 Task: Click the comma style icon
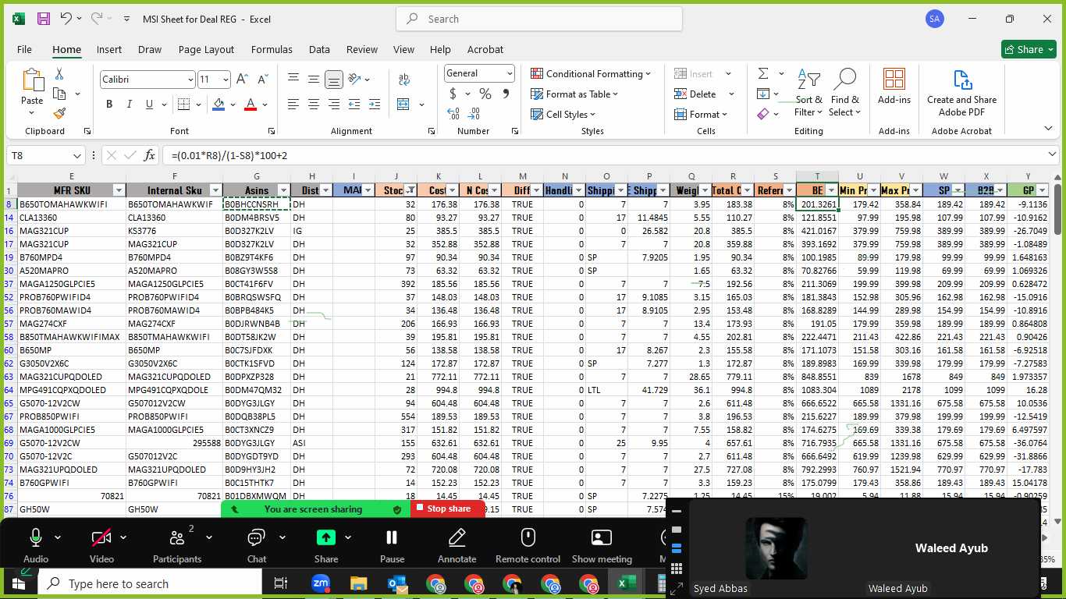[x=506, y=94]
